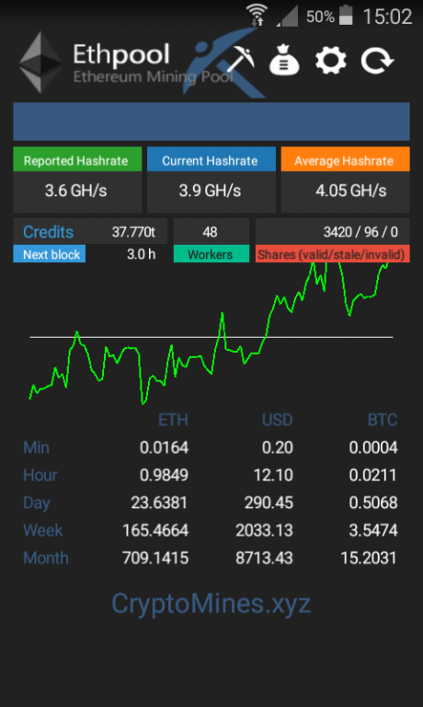The image size is (423, 707).
Task: Tap the 15:02 clock
Action: [x=387, y=17]
